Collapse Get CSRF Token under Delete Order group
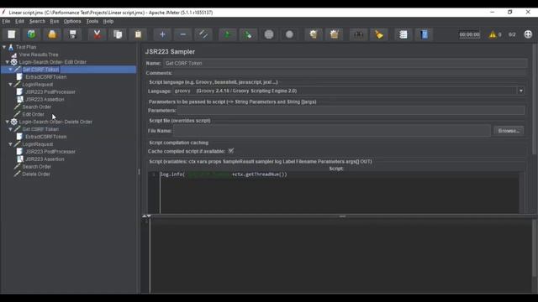Viewport: 538px width, 302px height. tap(11, 129)
